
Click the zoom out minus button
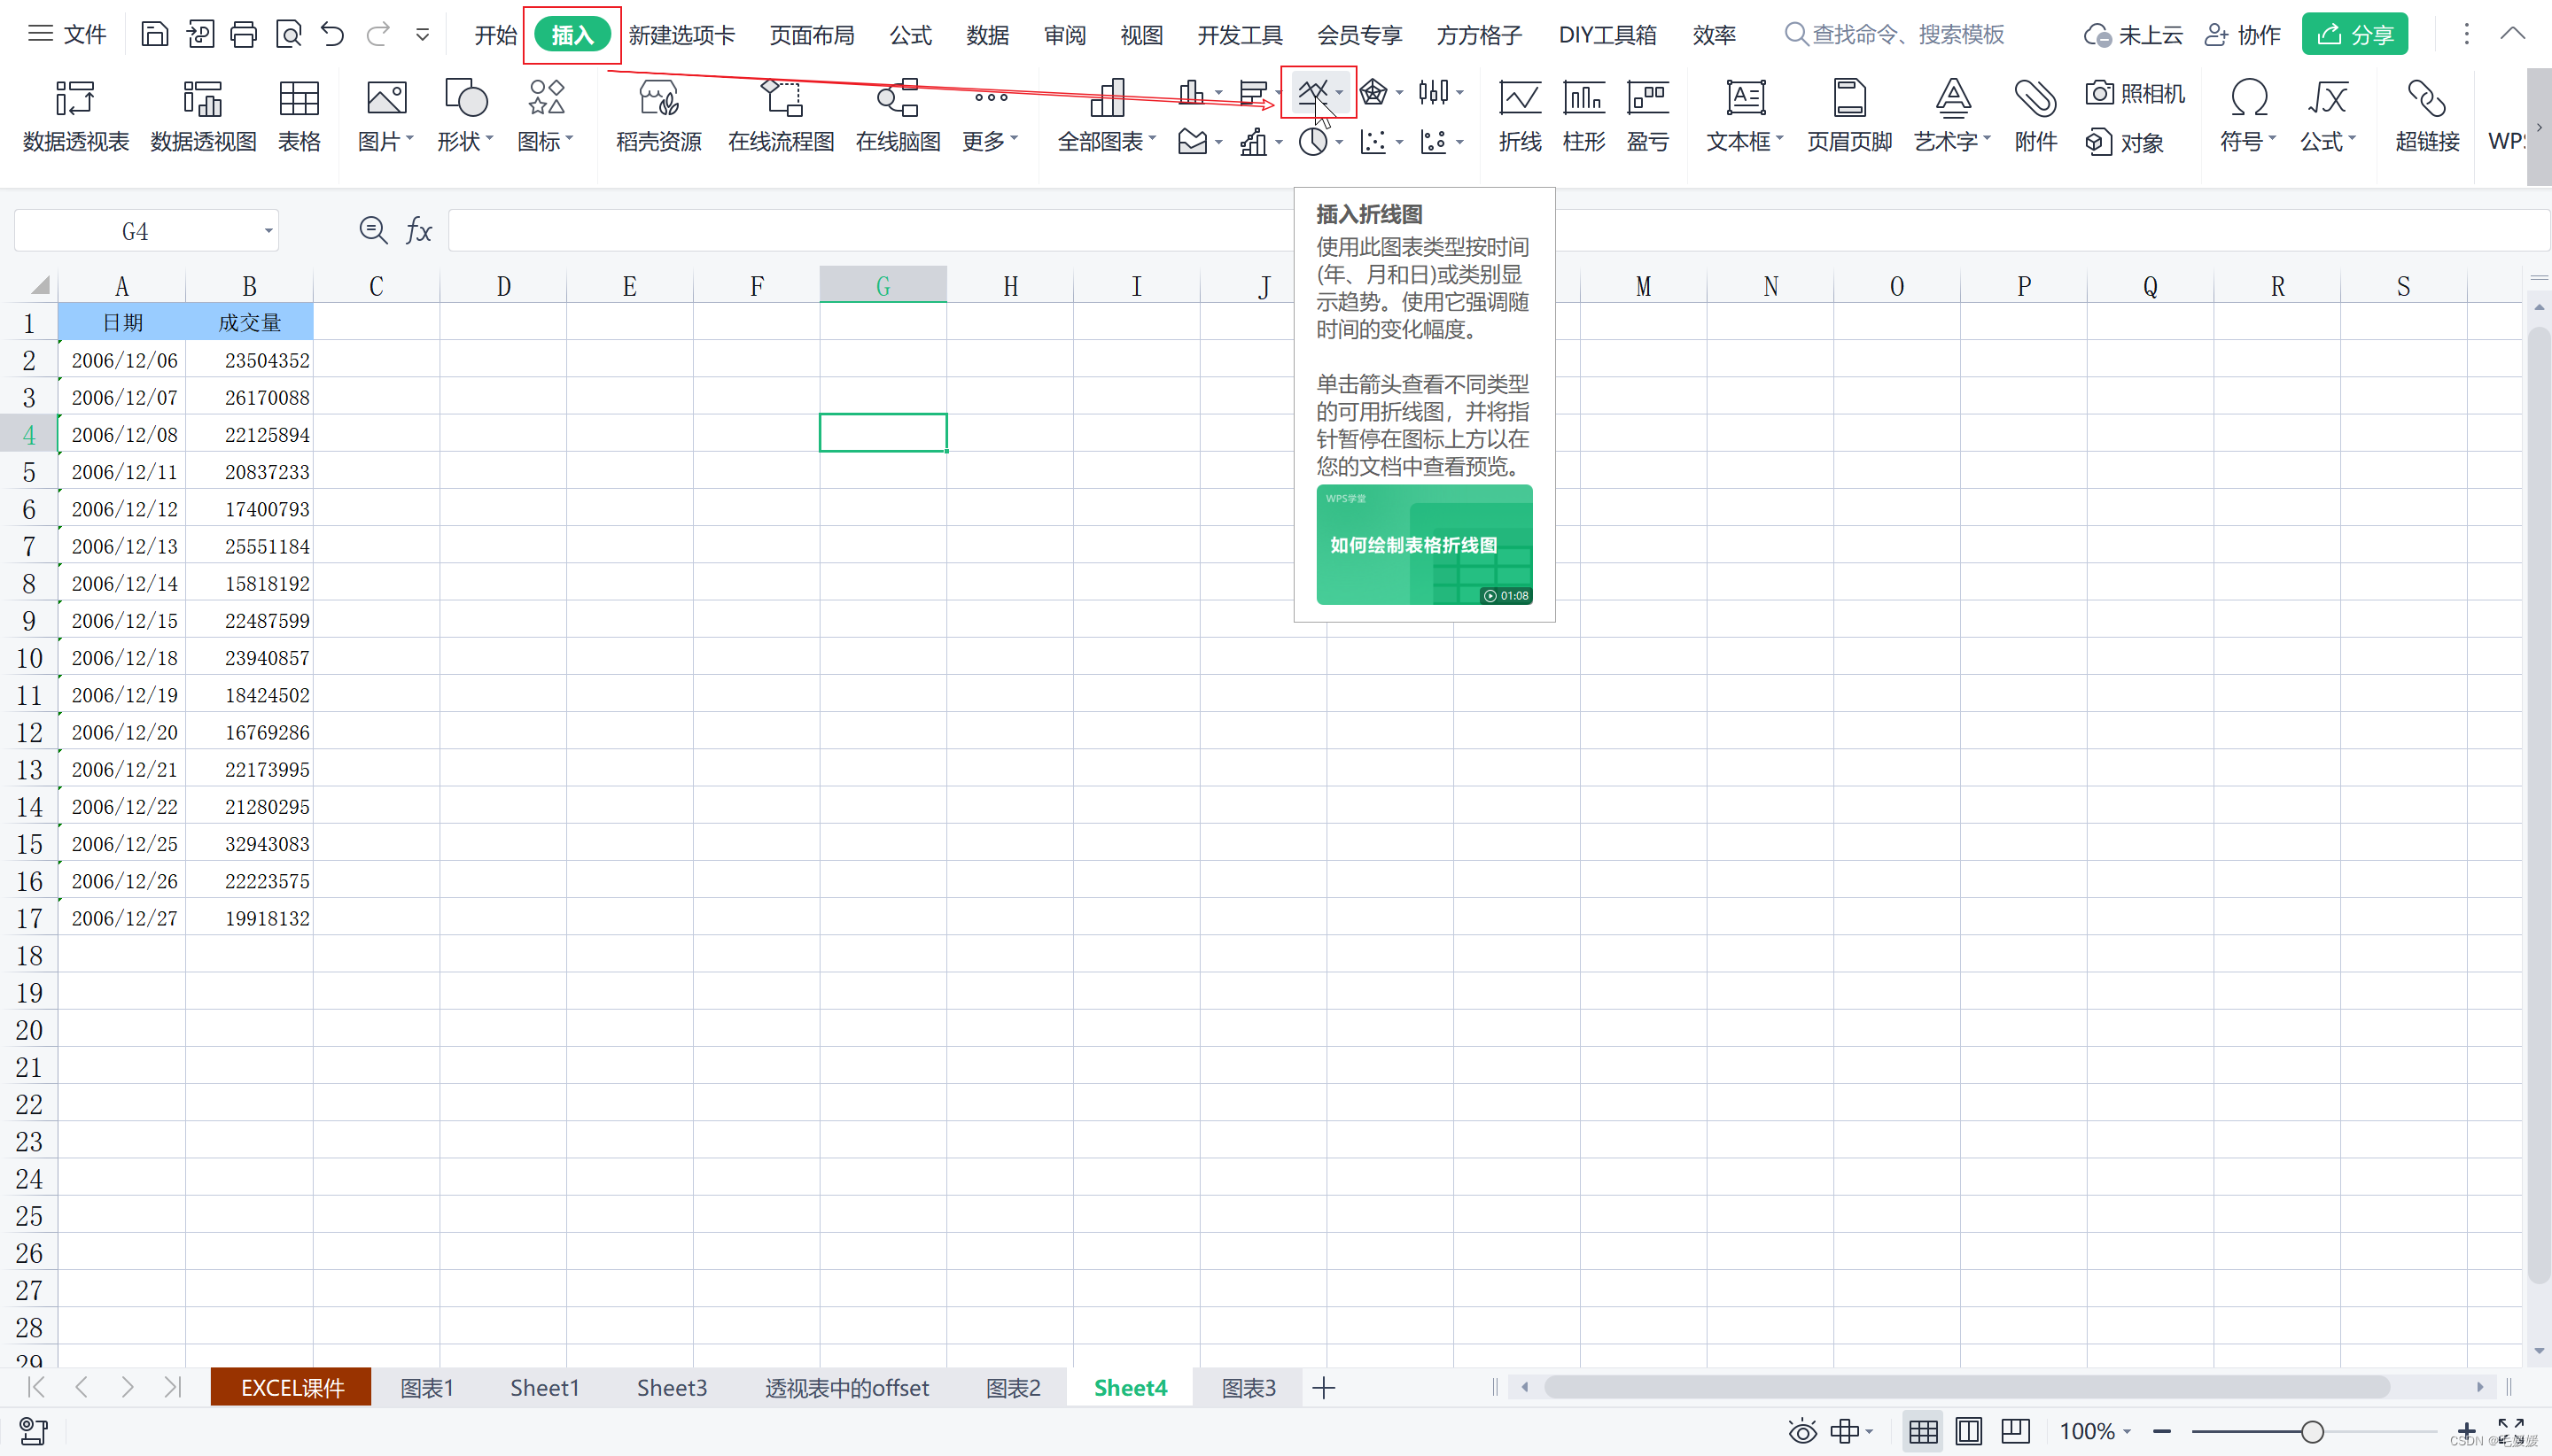pyautogui.click(x=2162, y=1432)
